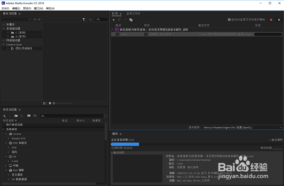This screenshot has height=186, width=284.
Task: Select the C: drive icon
Action: 12,33
